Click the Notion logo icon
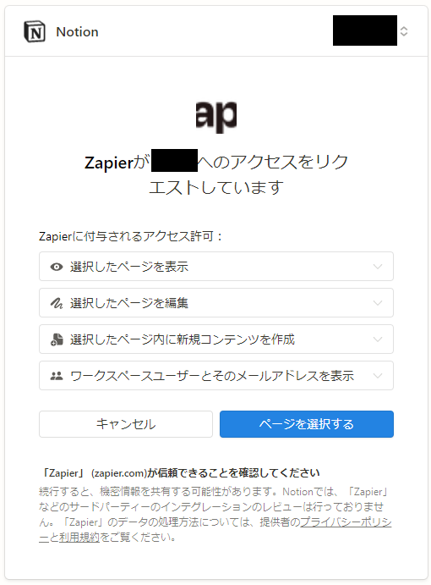The width and height of the screenshot is (431, 585). click(35, 31)
